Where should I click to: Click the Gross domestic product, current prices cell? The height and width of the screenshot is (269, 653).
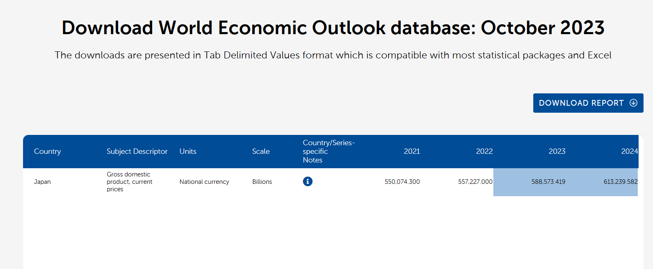click(x=129, y=182)
